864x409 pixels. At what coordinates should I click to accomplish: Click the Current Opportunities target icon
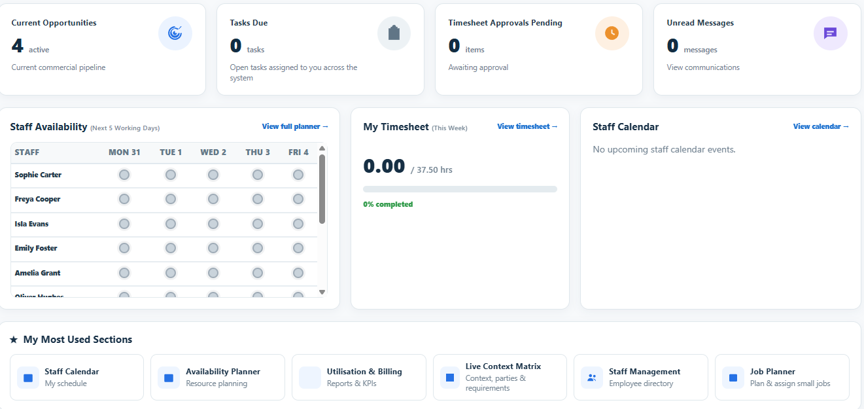[x=175, y=33]
